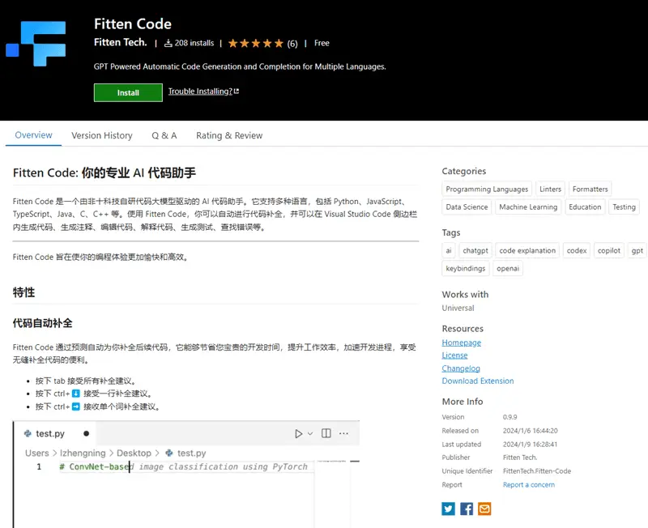Open the Q & A tab
The image size is (648, 528).
tap(164, 135)
